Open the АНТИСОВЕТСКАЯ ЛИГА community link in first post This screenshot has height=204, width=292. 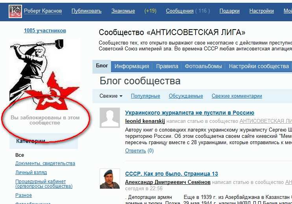click(x=266, y=121)
